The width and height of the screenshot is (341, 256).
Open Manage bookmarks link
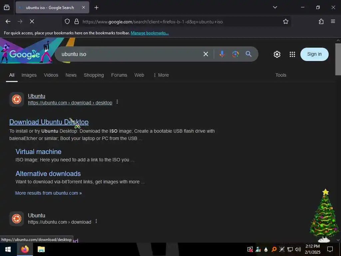(150, 33)
